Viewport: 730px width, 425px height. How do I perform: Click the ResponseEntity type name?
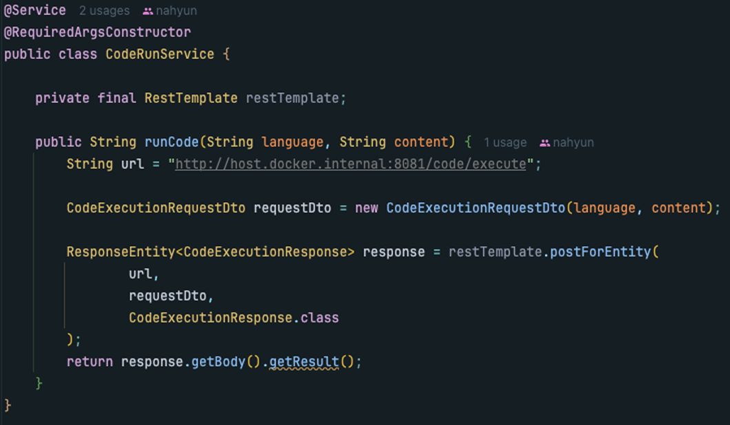[121, 252]
